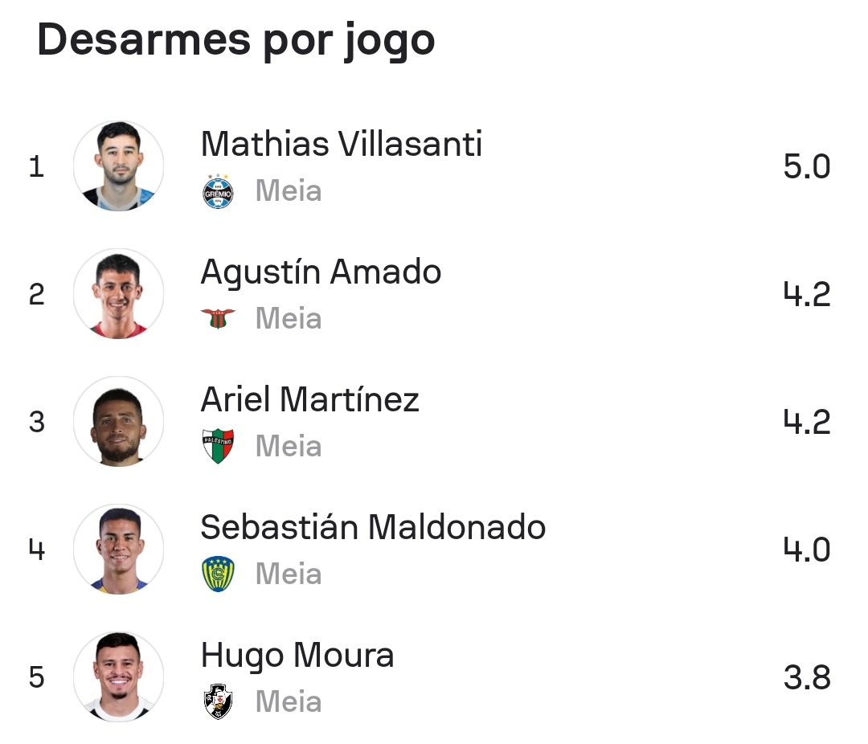Screen dimensions: 868x744
Task: Click Sebastián Maldonado's 4.0 stat value
Action: click(806, 550)
